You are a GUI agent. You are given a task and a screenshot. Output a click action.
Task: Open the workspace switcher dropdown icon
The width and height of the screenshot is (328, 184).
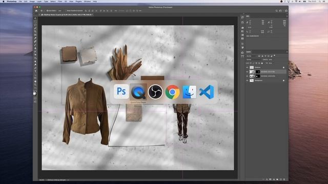(x=281, y=11)
